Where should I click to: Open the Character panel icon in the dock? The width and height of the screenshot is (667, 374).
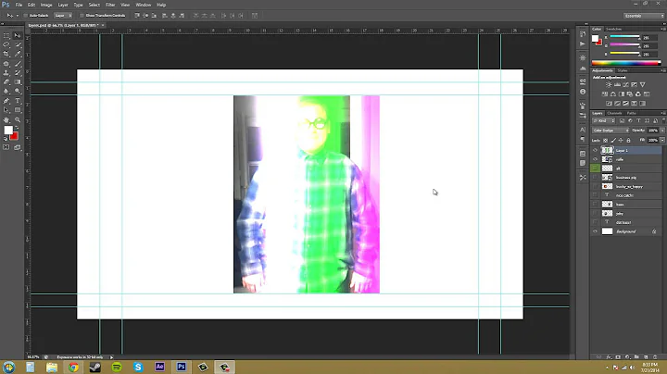click(583, 130)
